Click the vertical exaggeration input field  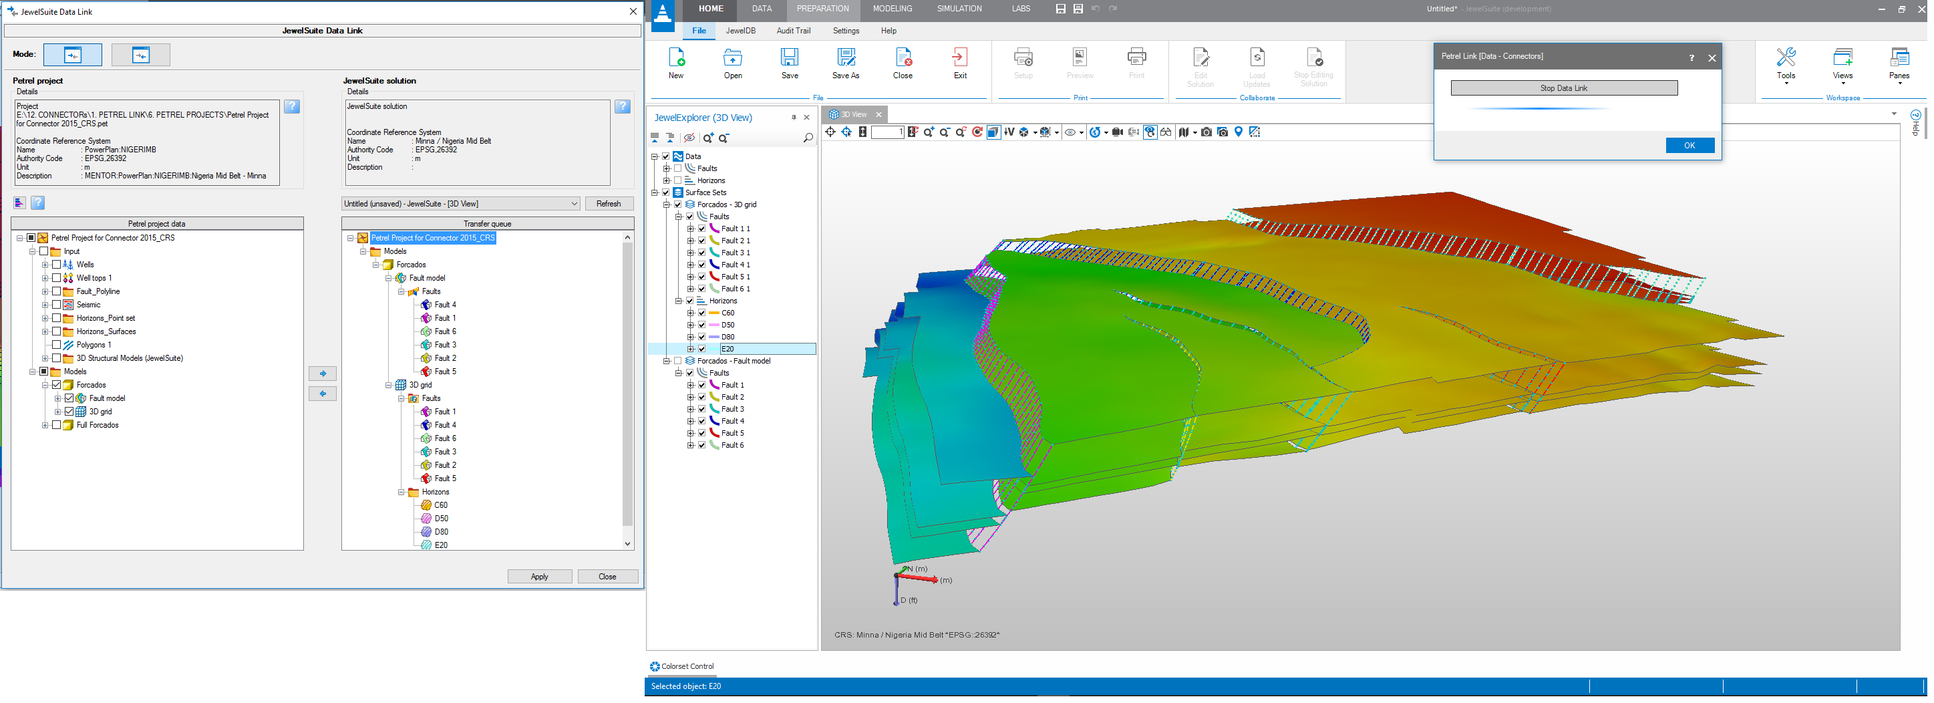[x=887, y=132]
